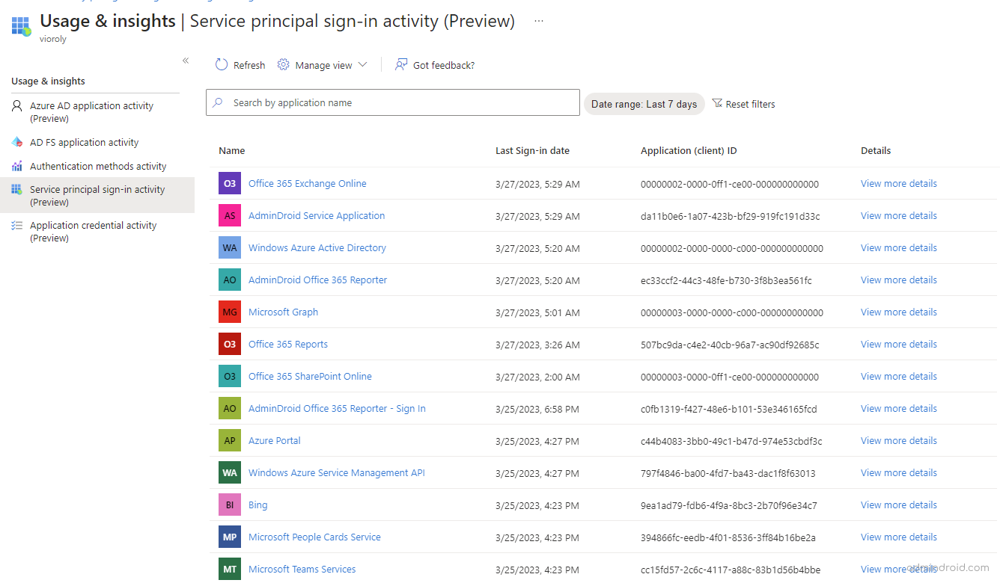Screen dimensions: 1000x583
Task: Click the Microsoft Teams Services MT icon
Action: (230, 569)
